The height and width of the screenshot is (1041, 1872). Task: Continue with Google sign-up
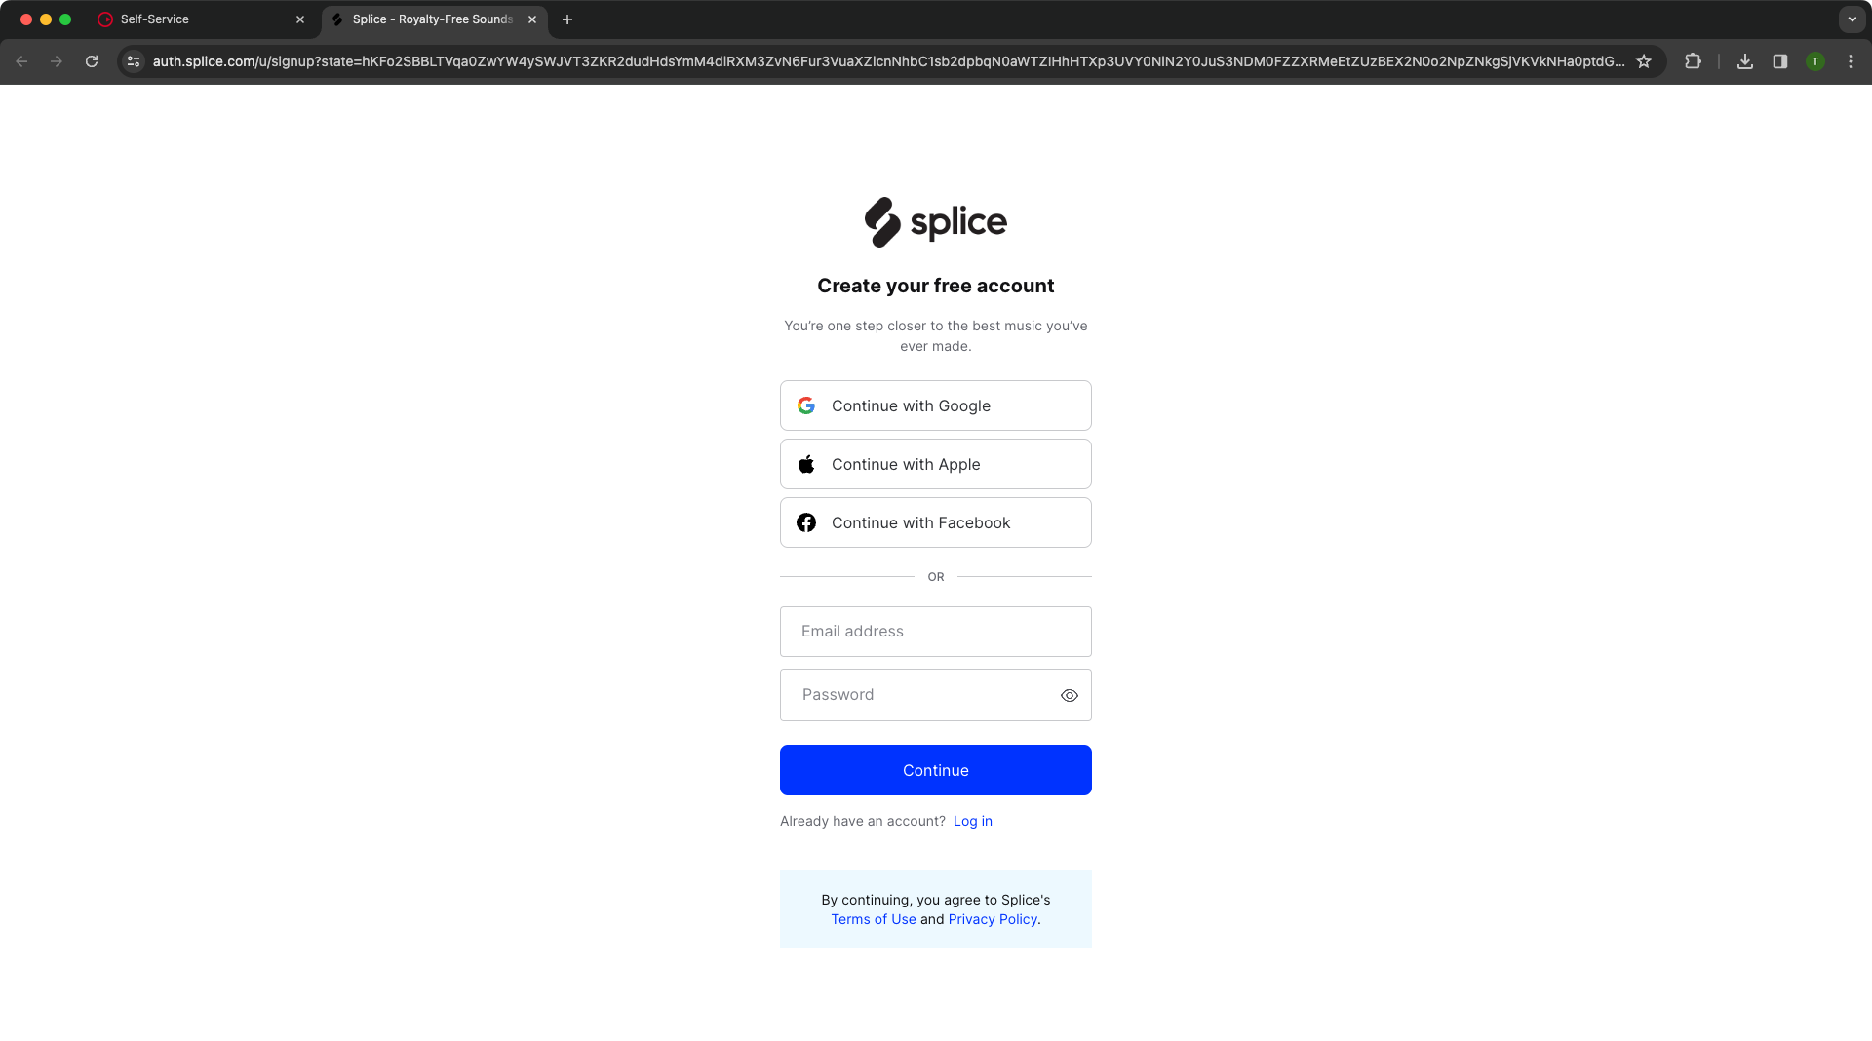pyautogui.click(x=936, y=405)
